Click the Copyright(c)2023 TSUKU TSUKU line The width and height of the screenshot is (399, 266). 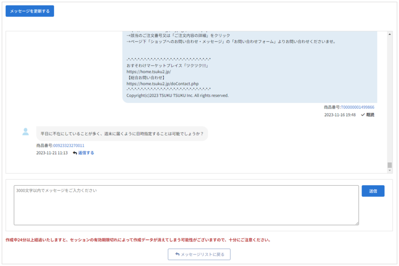click(x=177, y=96)
